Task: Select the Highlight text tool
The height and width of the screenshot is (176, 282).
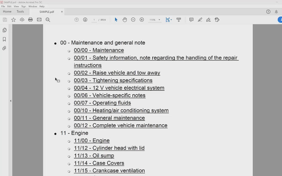Action: (200, 19)
